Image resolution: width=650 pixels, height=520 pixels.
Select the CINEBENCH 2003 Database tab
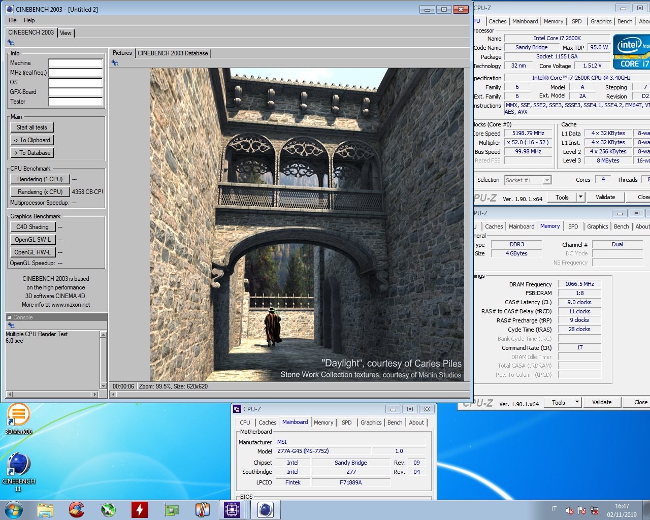173,53
